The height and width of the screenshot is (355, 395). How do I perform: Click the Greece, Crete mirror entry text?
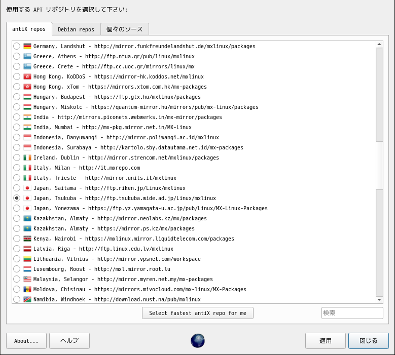114,66
